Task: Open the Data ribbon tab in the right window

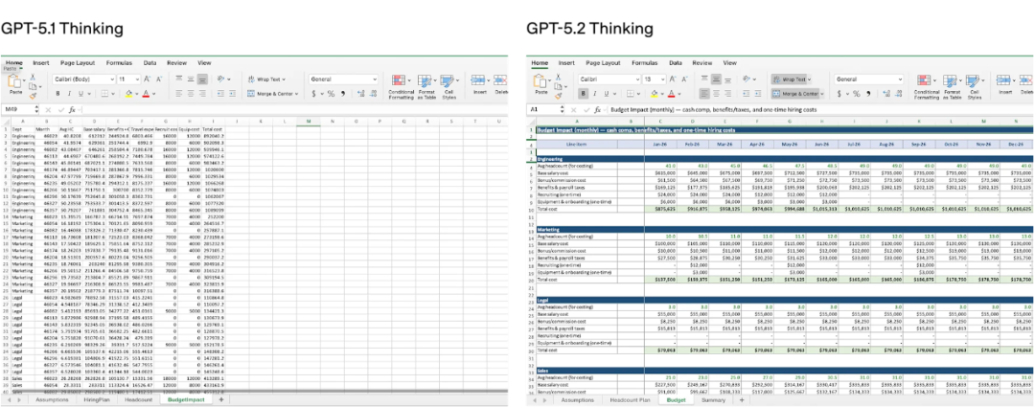Action: click(x=676, y=62)
